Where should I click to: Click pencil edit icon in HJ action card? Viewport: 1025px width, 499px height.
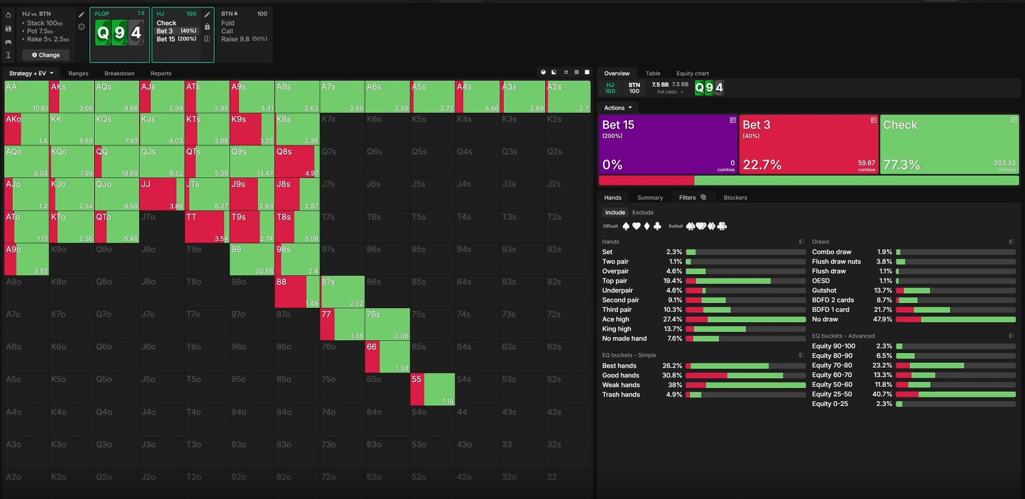pyautogui.click(x=207, y=14)
